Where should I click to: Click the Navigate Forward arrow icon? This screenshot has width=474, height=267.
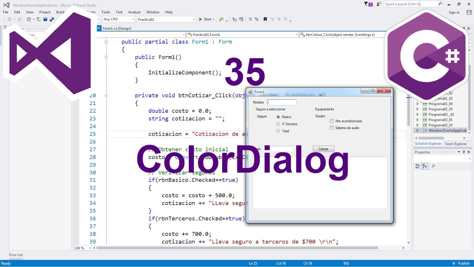tap(19, 19)
